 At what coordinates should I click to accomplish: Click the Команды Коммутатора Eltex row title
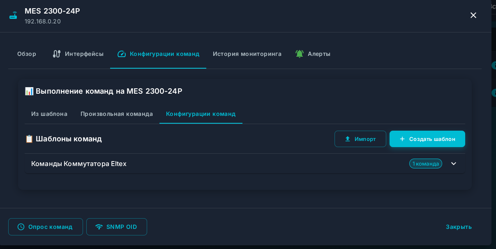[79, 164]
